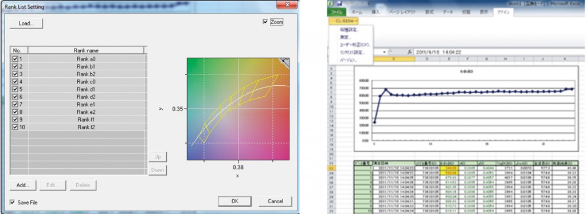Viewport: 587px width, 214px height.
Task: Click the Rank name column header
Action: [x=86, y=50]
